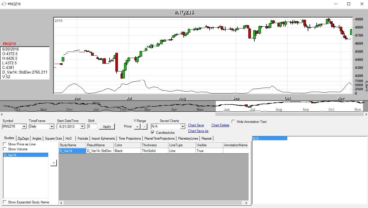The height and width of the screenshot is (208, 368).
Task: Click the Chart Save As link
Action: (198, 131)
